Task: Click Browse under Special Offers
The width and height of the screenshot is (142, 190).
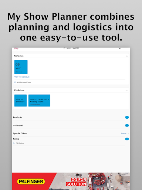Action: tap(124, 133)
